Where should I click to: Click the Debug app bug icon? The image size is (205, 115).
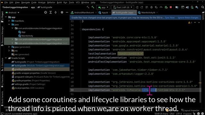(152, 7)
